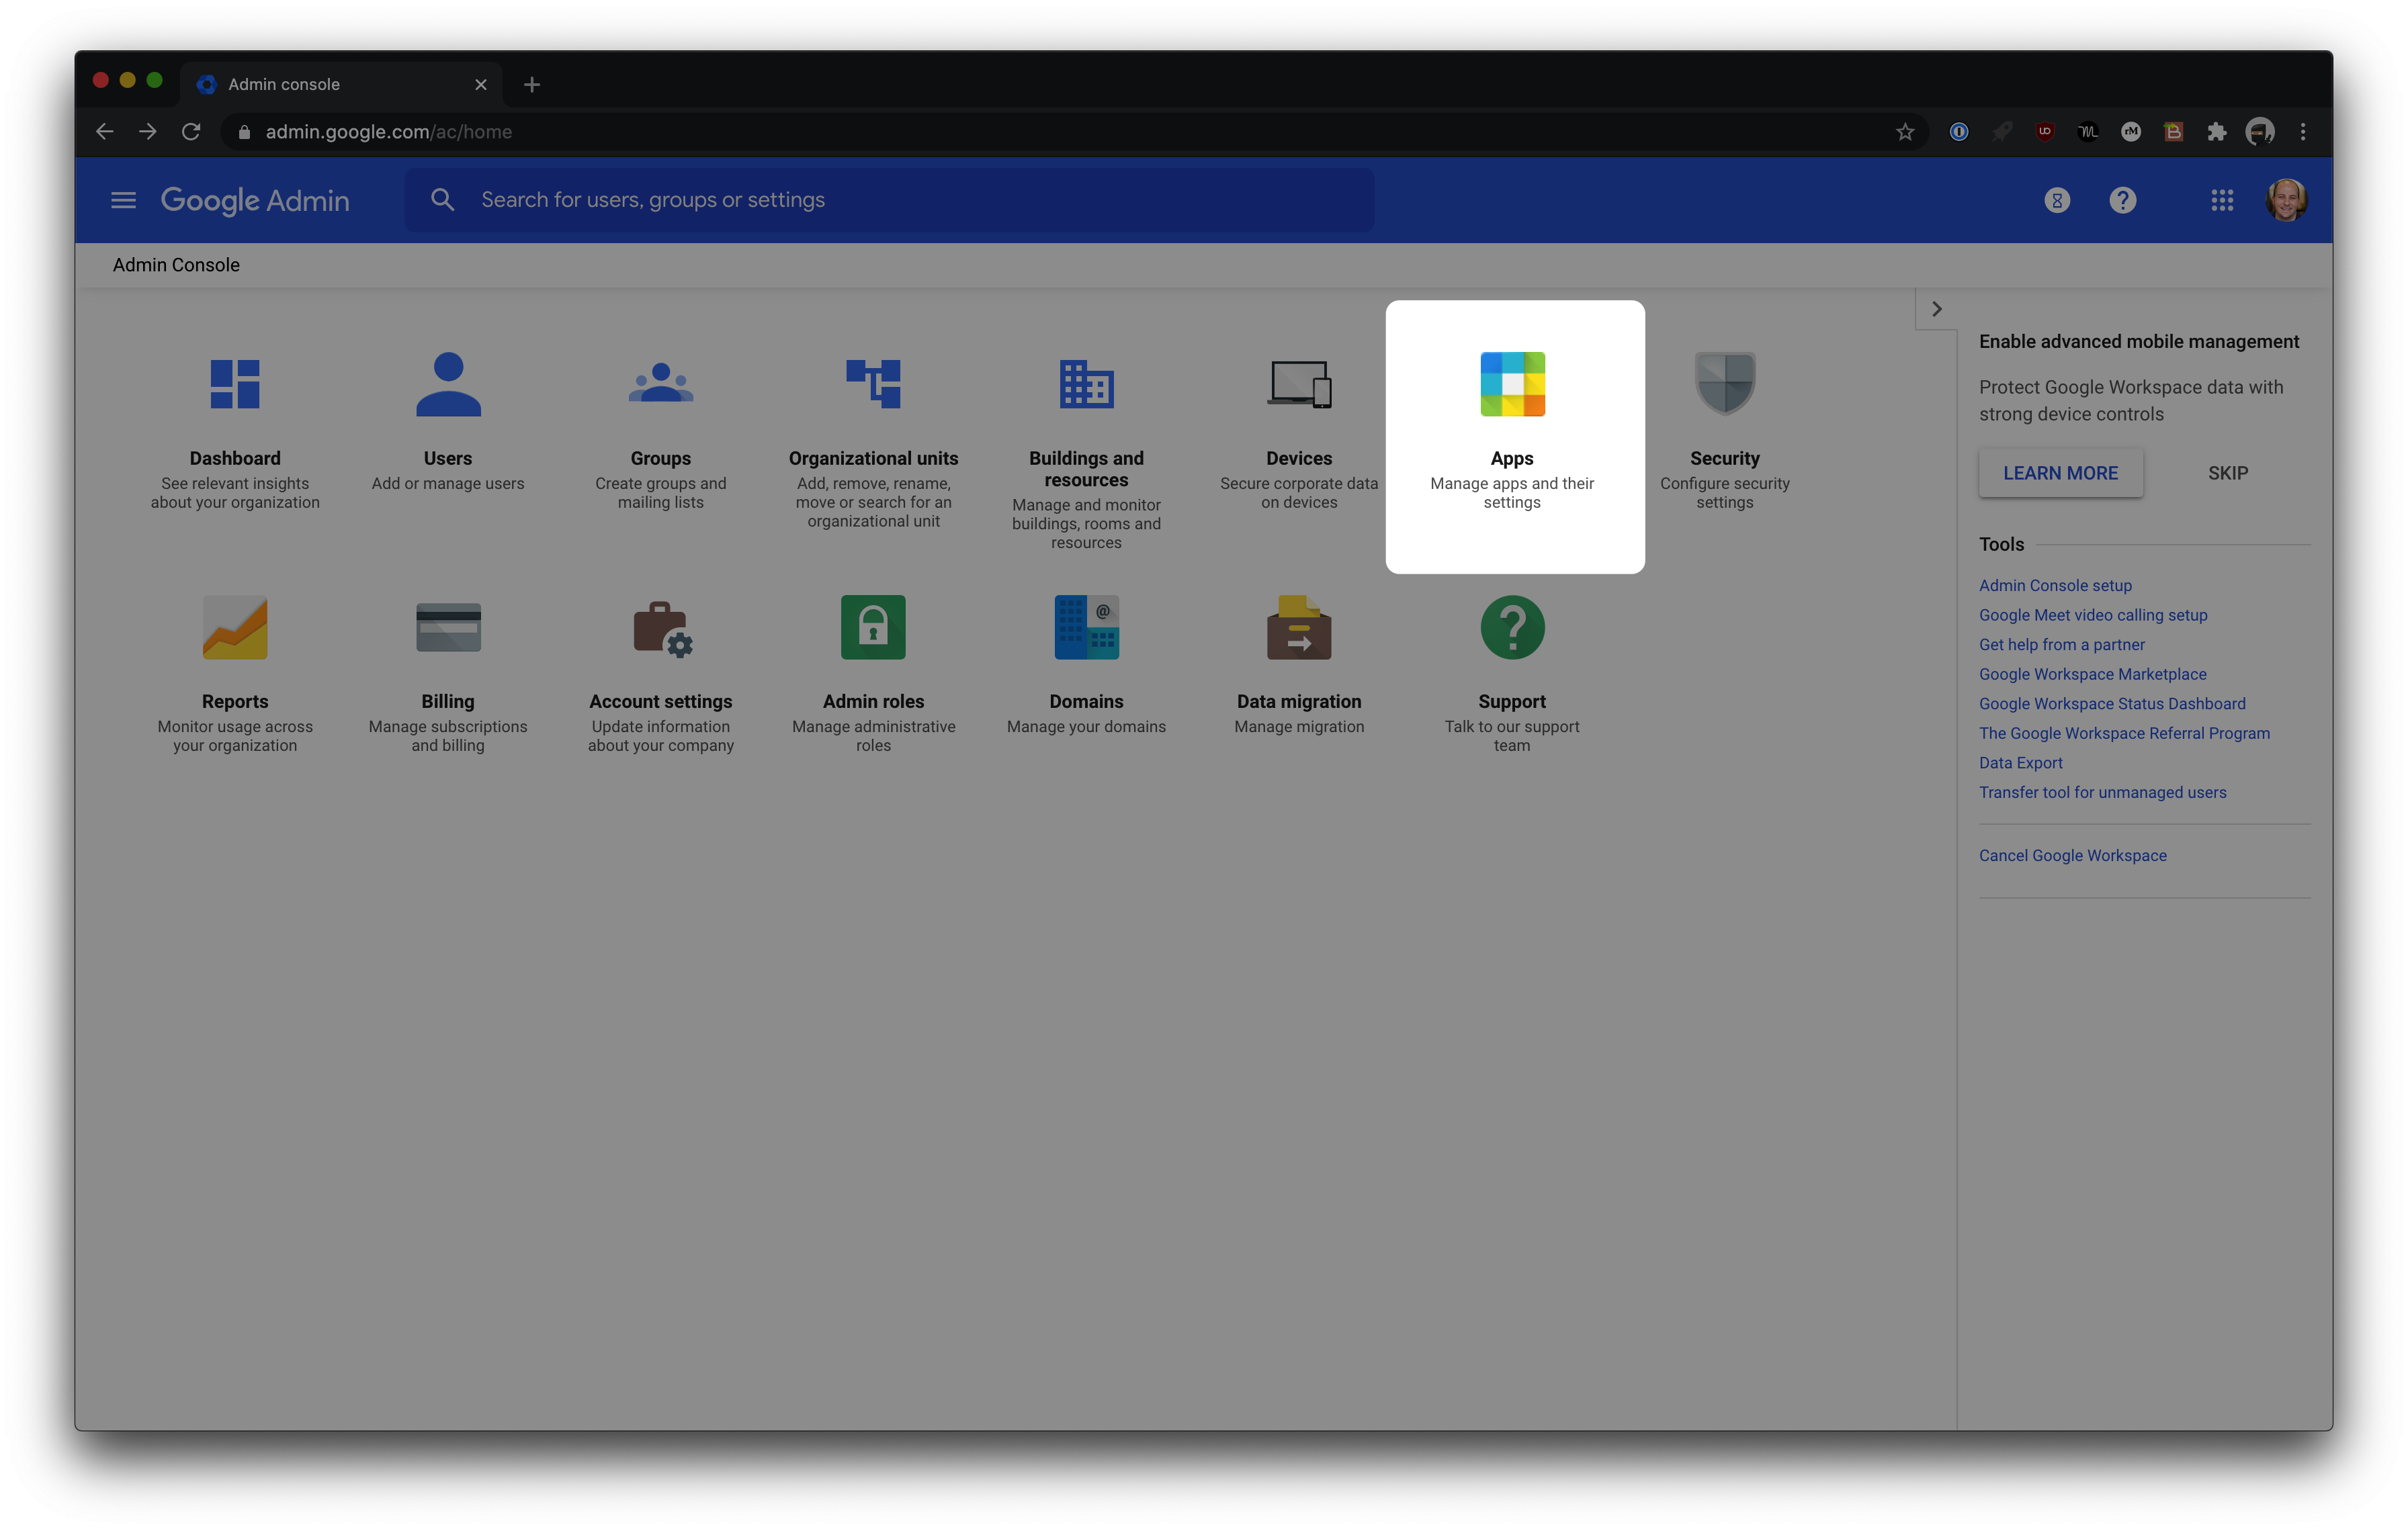Viewport: 2408px width, 1530px height.
Task: Focus the search users, groups or settings field
Action: click(x=889, y=200)
